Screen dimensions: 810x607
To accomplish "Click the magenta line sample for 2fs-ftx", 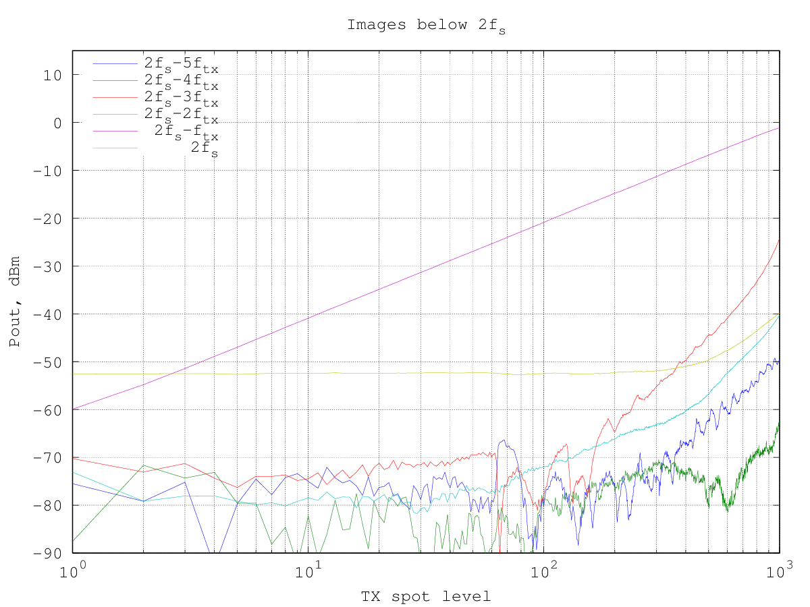I will click(115, 130).
